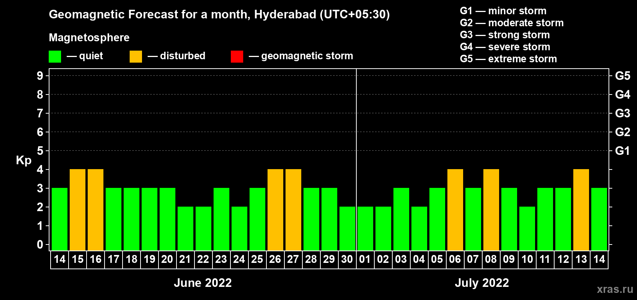Click the Geomagnetic Forecast chart title
This screenshot has width=637, height=300.
click(x=219, y=14)
